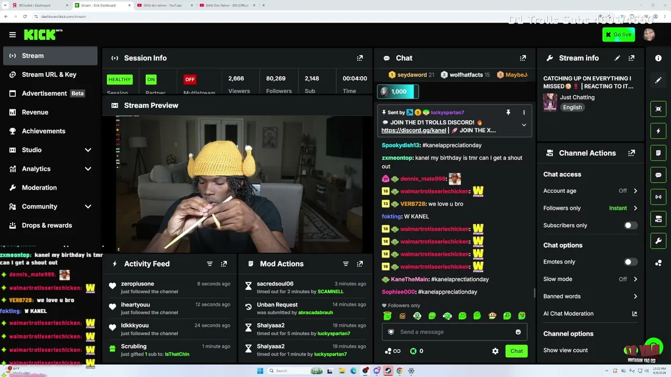The width and height of the screenshot is (671, 377).
Task: Click the Send a message input field
Action: (x=454, y=332)
